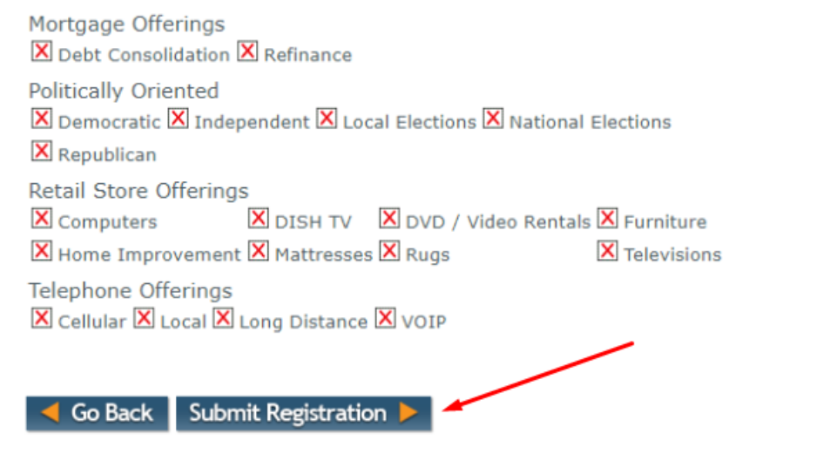Toggle the Independent checkbox

coord(178,119)
